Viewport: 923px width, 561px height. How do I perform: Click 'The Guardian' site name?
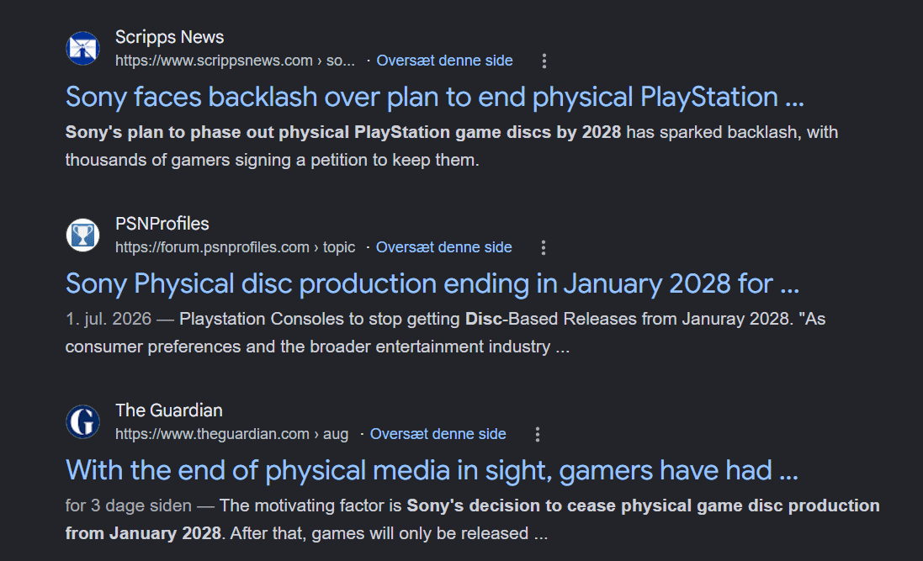(169, 410)
